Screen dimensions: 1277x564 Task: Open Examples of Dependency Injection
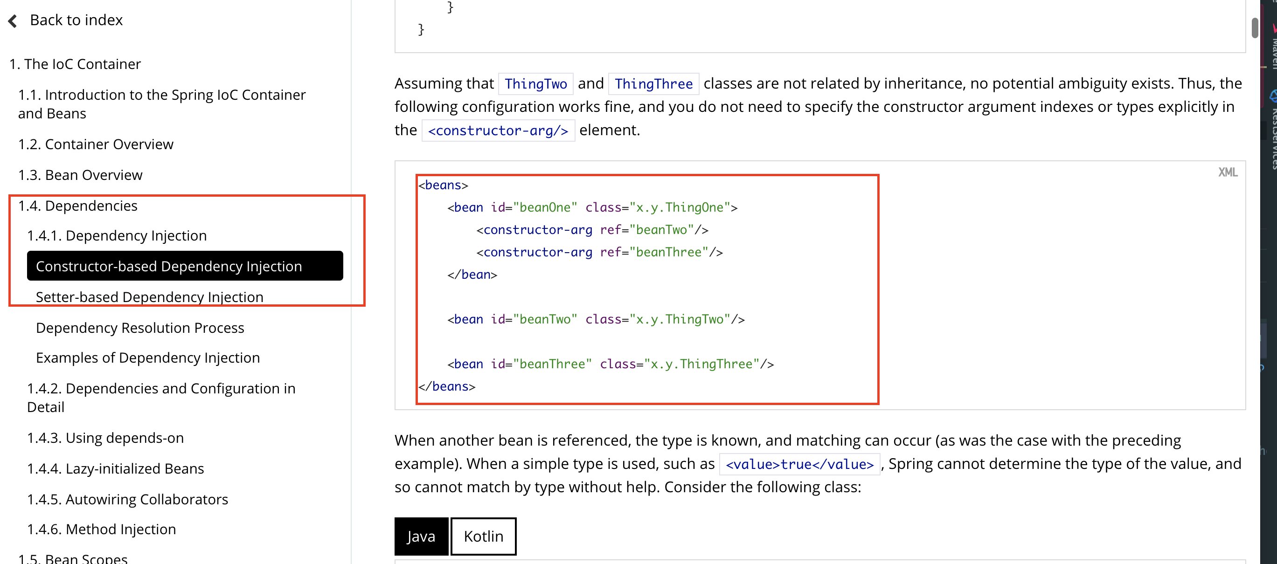(148, 358)
